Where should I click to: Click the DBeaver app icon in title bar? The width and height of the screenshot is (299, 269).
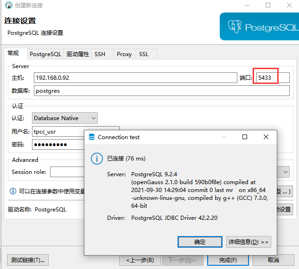point(9,5)
